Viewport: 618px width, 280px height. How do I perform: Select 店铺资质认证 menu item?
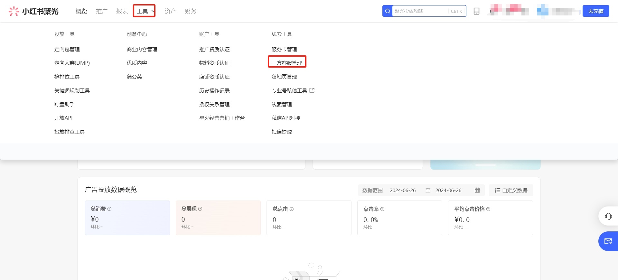(214, 77)
